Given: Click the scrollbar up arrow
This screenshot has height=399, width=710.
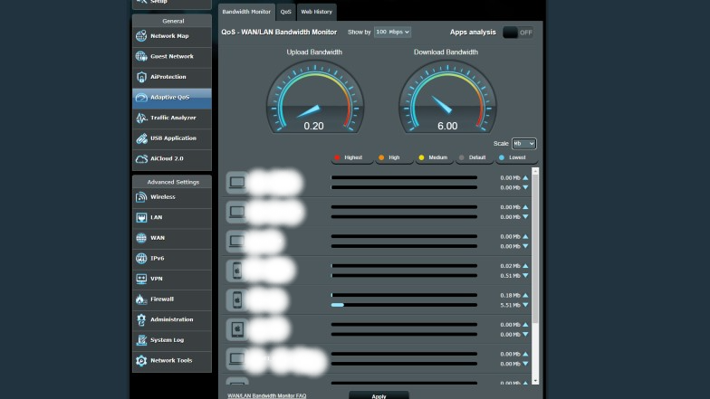Looking at the screenshot, I should (x=535, y=171).
